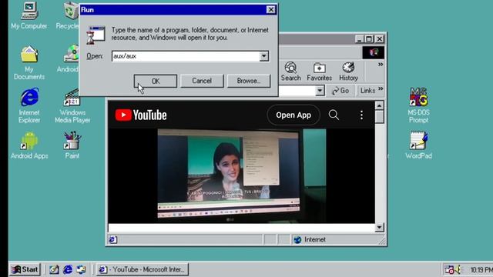Screen dimensions: 493x277
Task: Cancel the Run dialog
Action: [202, 81]
